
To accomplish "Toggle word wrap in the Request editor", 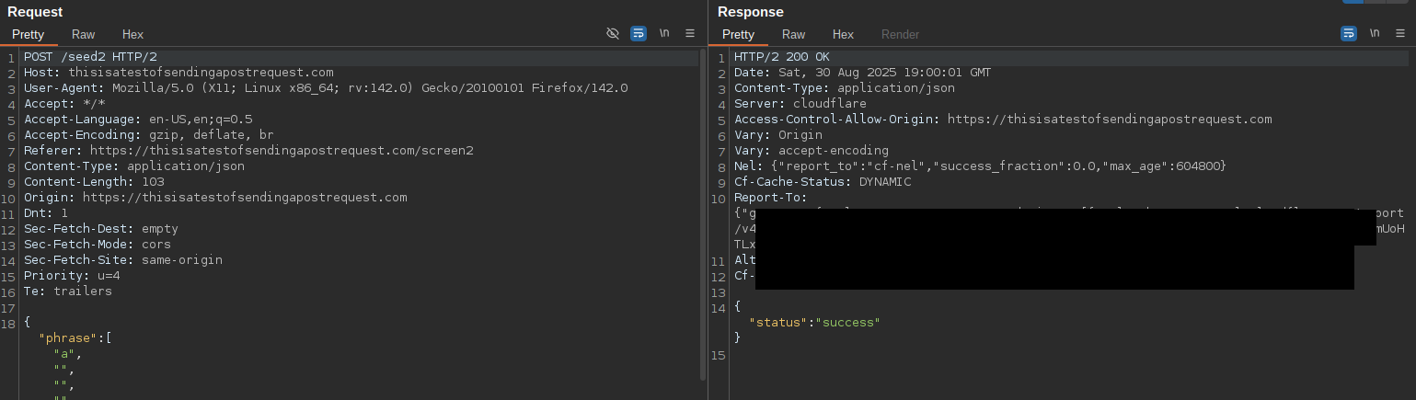I will tap(639, 34).
